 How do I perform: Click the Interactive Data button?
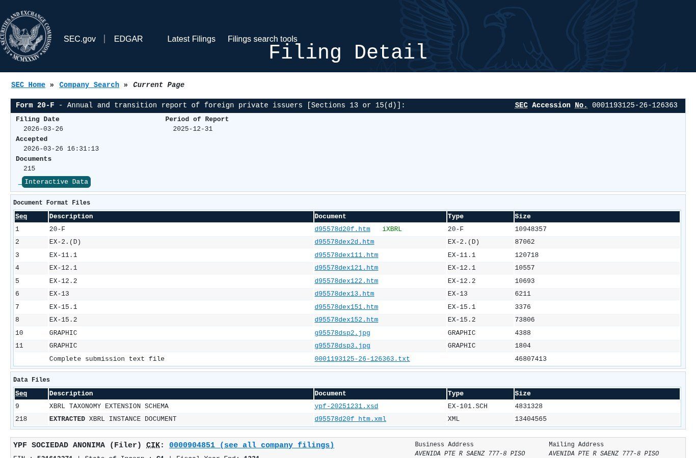[x=56, y=182]
